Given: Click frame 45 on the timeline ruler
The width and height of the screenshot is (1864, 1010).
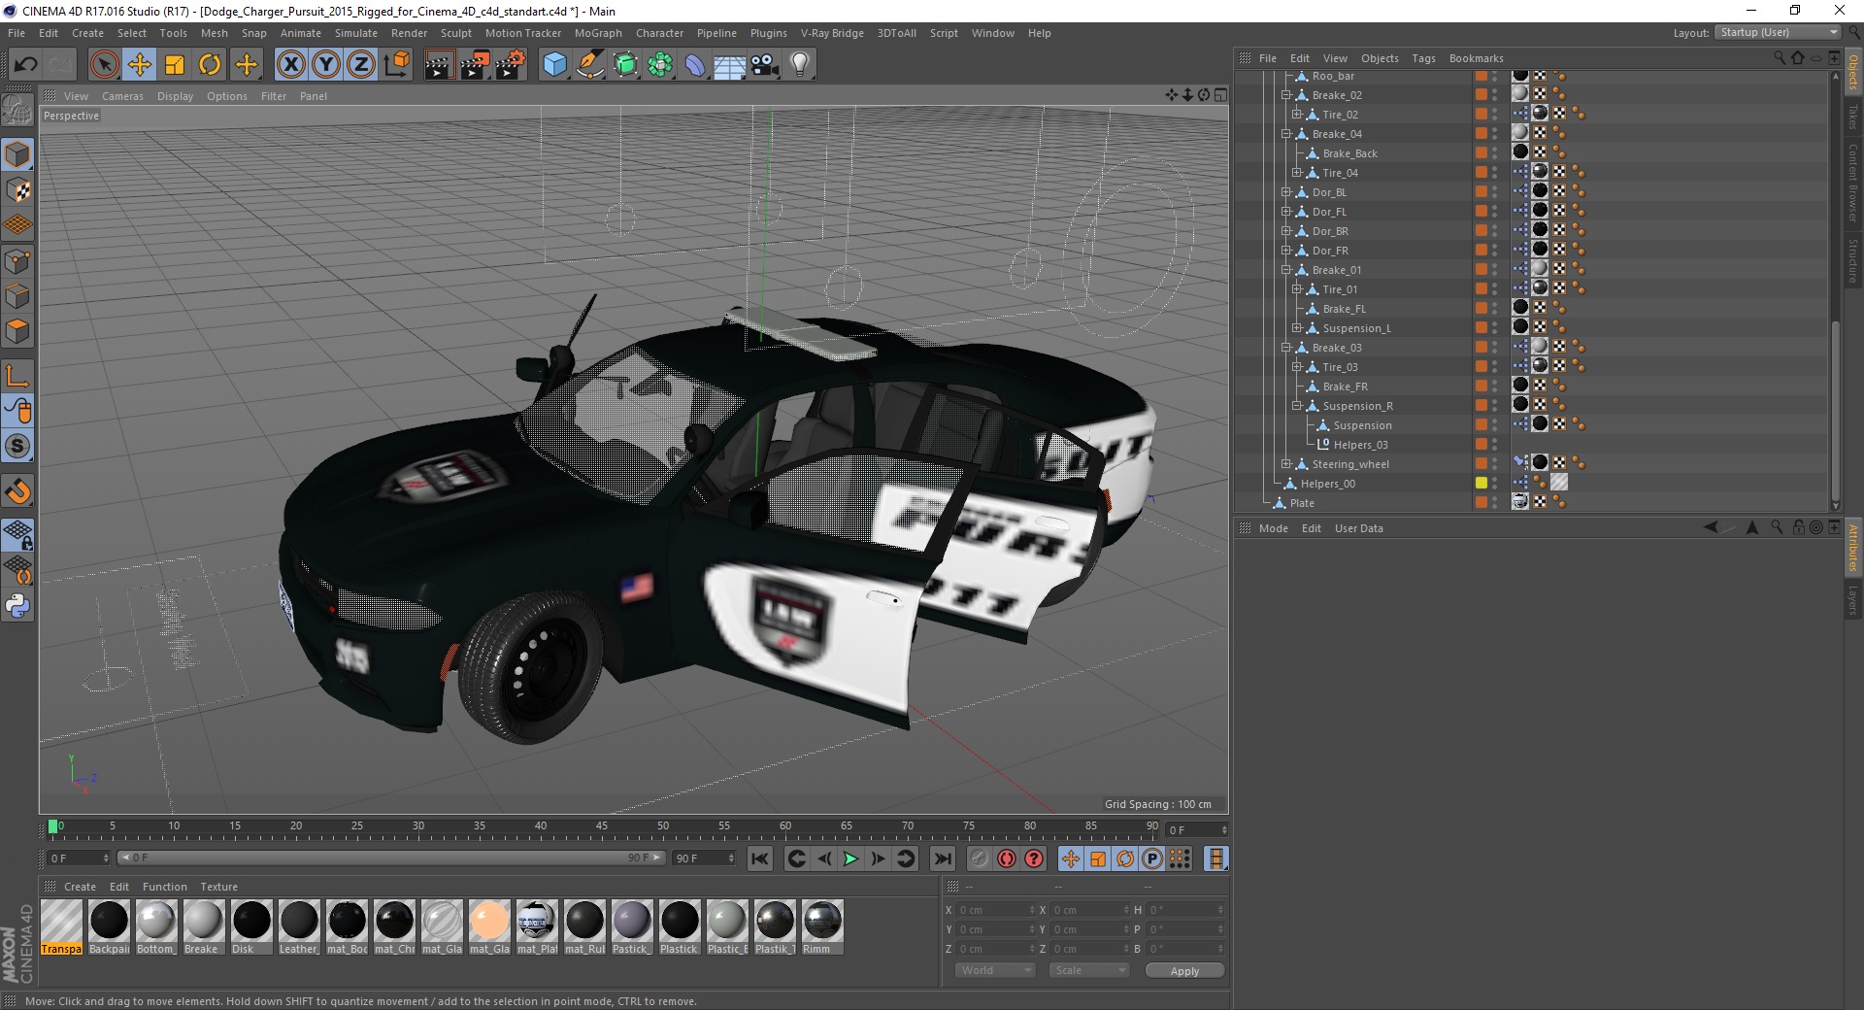Looking at the screenshot, I should [x=602, y=828].
